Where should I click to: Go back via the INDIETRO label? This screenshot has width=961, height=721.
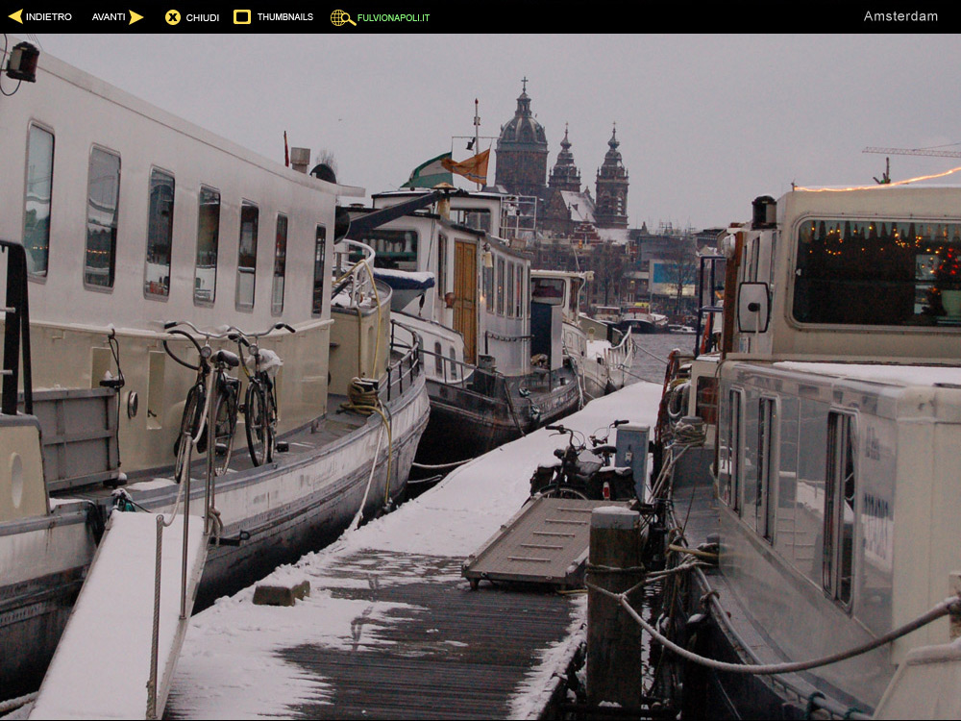(x=48, y=17)
